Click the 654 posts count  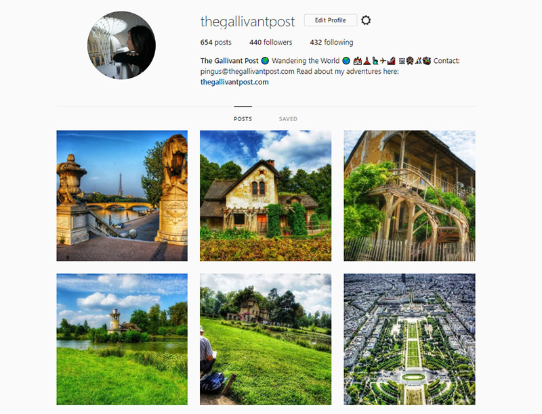[x=215, y=42]
